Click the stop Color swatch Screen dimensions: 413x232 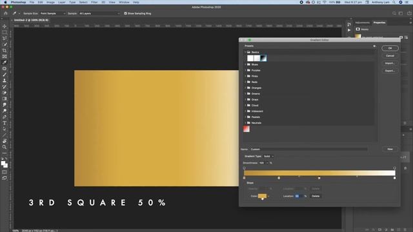pyautogui.click(x=262, y=196)
